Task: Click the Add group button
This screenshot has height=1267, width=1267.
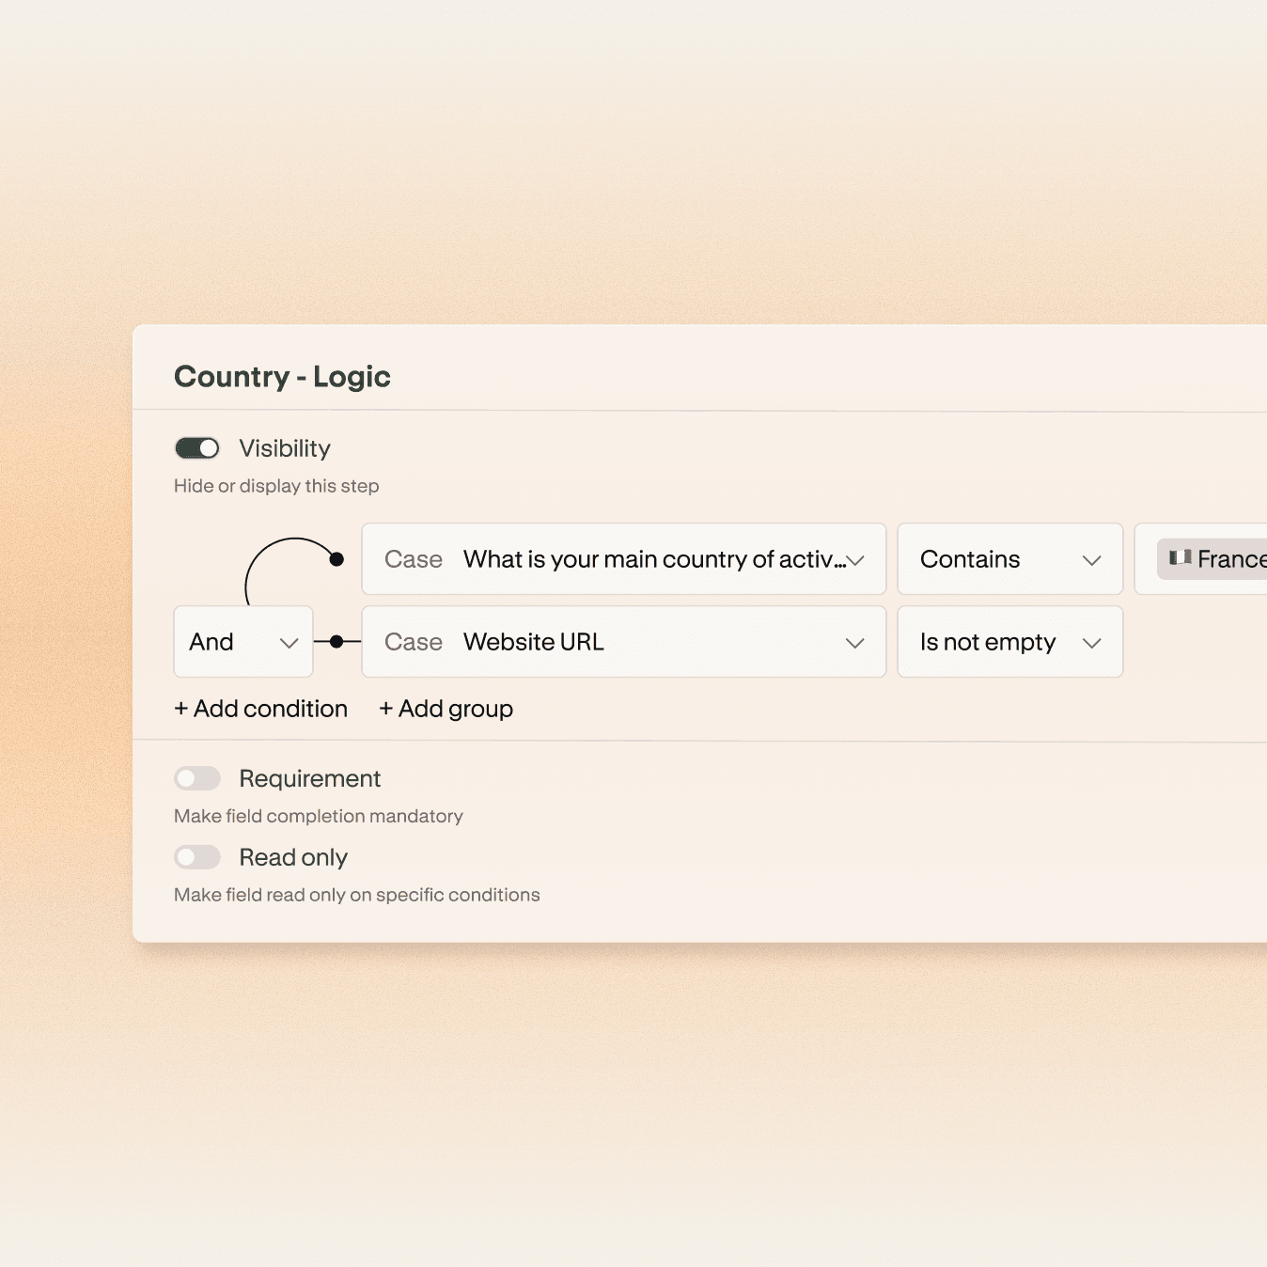Action: 446,709
